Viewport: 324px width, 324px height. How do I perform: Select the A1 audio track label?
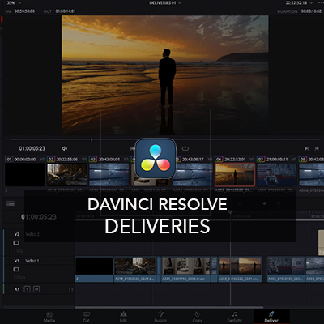pos(17,289)
